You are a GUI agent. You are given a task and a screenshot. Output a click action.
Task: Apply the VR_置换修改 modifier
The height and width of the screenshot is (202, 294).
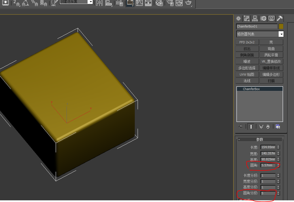click(x=271, y=62)
